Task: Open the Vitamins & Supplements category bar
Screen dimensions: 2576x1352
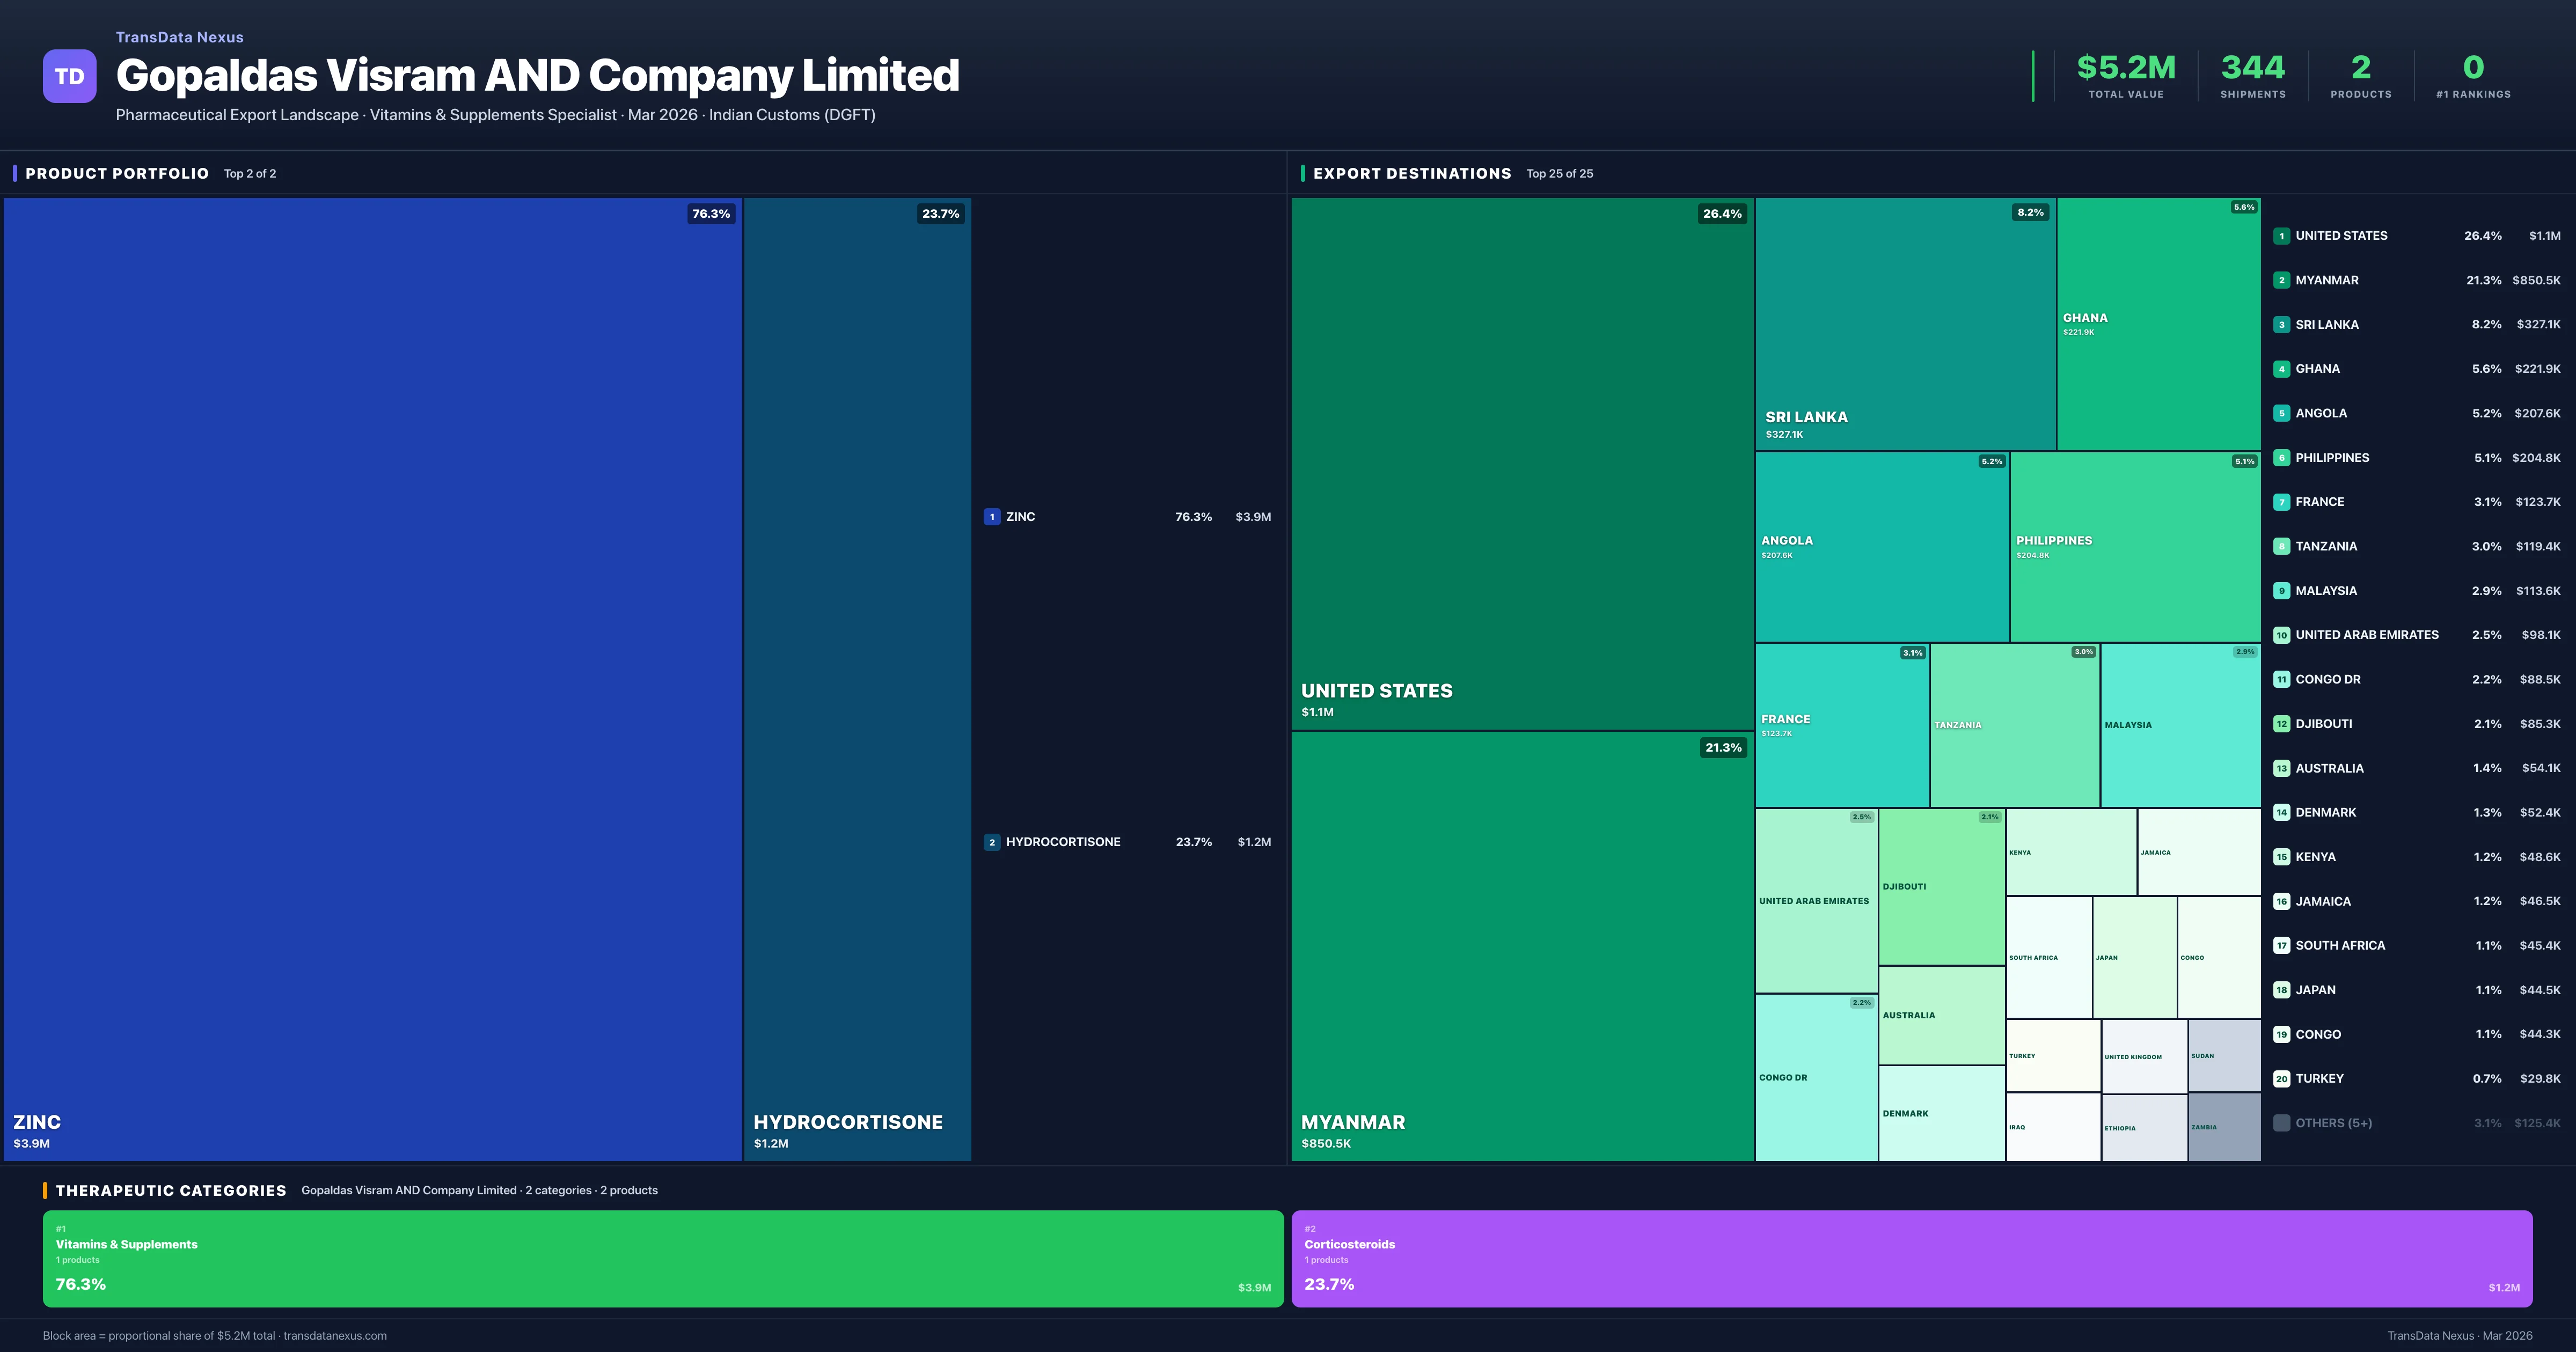Action: 662,1258
